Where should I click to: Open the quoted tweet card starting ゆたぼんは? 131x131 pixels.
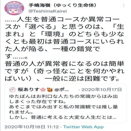65,103
